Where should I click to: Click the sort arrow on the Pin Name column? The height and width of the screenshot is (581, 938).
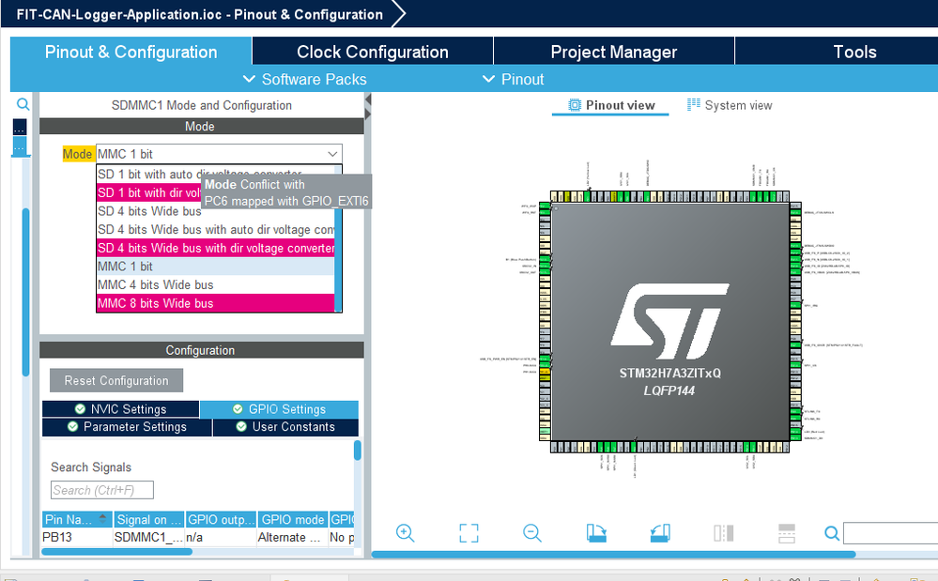click(103, 519)
